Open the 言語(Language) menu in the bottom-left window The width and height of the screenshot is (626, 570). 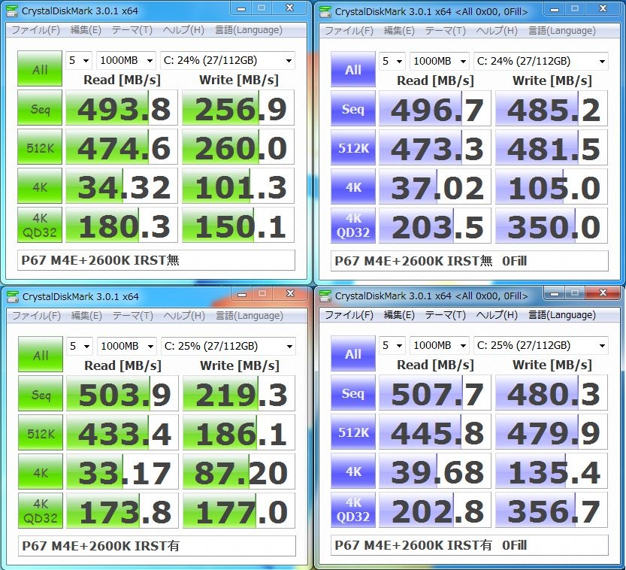[249, 316]
